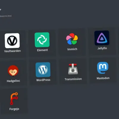Click the HedgeDoc label text
The height and width of the screenshot is (119, 119).
[x=13, y=81]
